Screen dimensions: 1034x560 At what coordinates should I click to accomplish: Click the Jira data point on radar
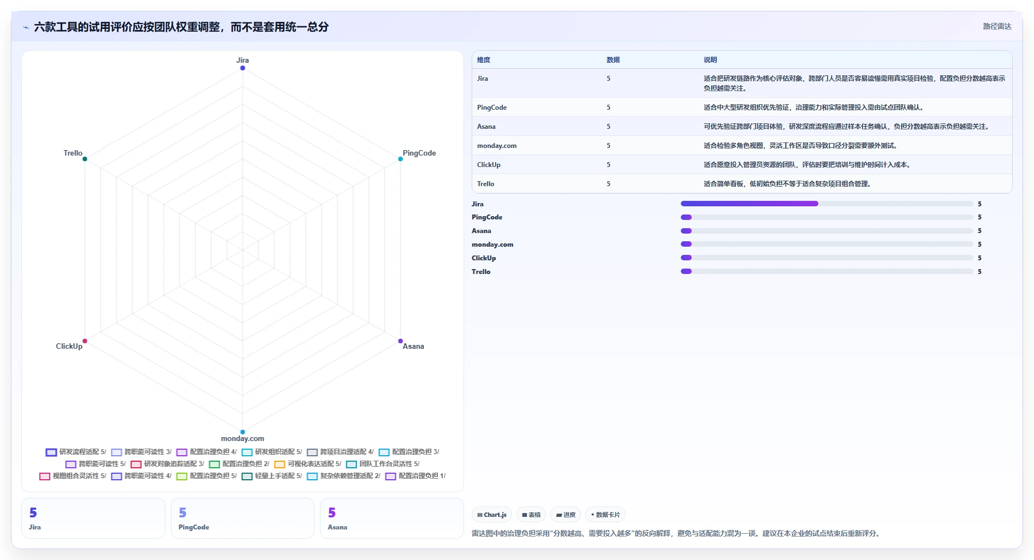[242, 68]
